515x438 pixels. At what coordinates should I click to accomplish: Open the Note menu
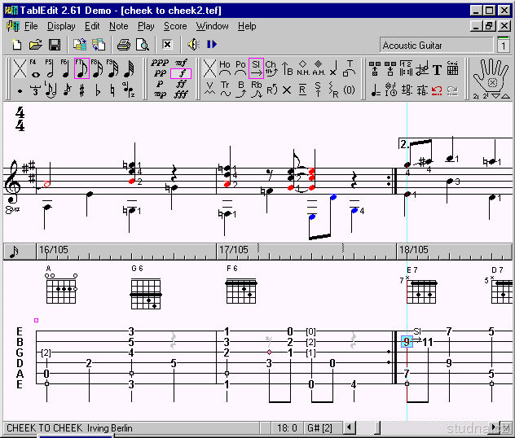tap(118, 26)
